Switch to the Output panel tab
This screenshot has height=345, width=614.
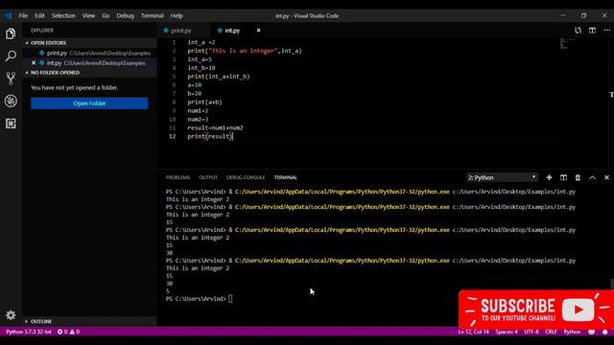(x=208, y=177)
